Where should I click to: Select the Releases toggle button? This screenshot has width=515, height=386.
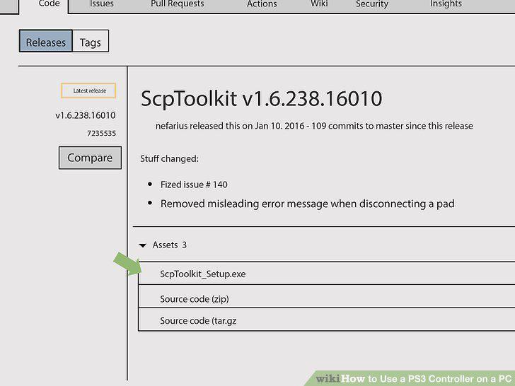[46, 41]
